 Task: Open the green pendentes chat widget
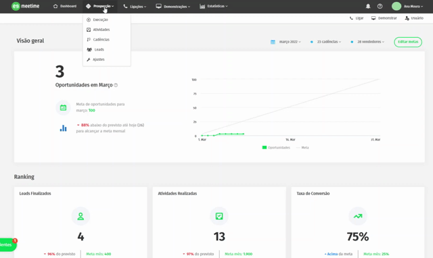(x=7, y=244)
